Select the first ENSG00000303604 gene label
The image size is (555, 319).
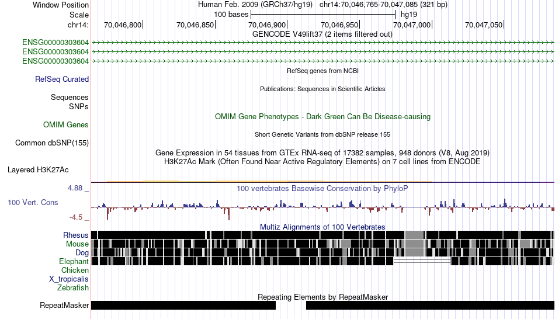tap(56, 43)
